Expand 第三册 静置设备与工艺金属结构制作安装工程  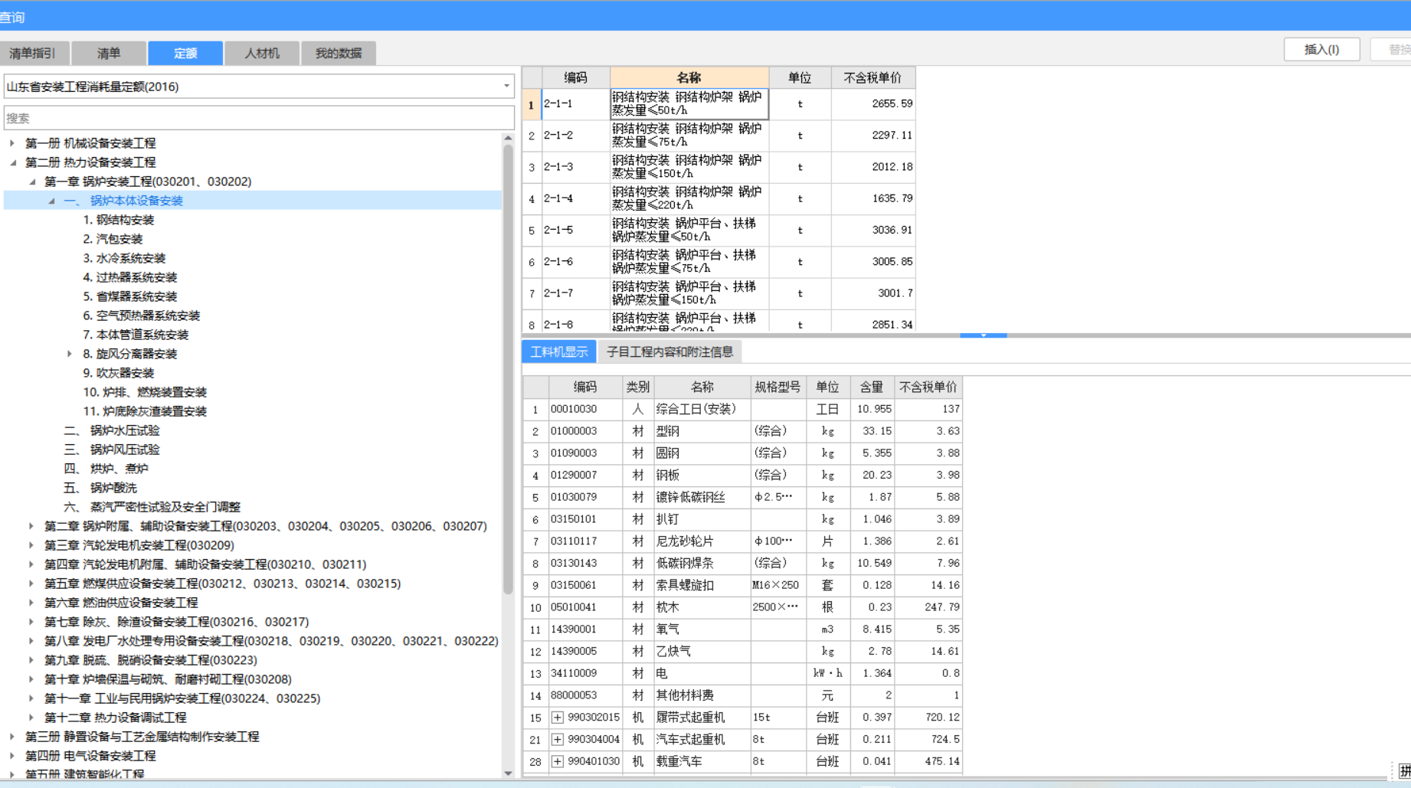(12, 737)
